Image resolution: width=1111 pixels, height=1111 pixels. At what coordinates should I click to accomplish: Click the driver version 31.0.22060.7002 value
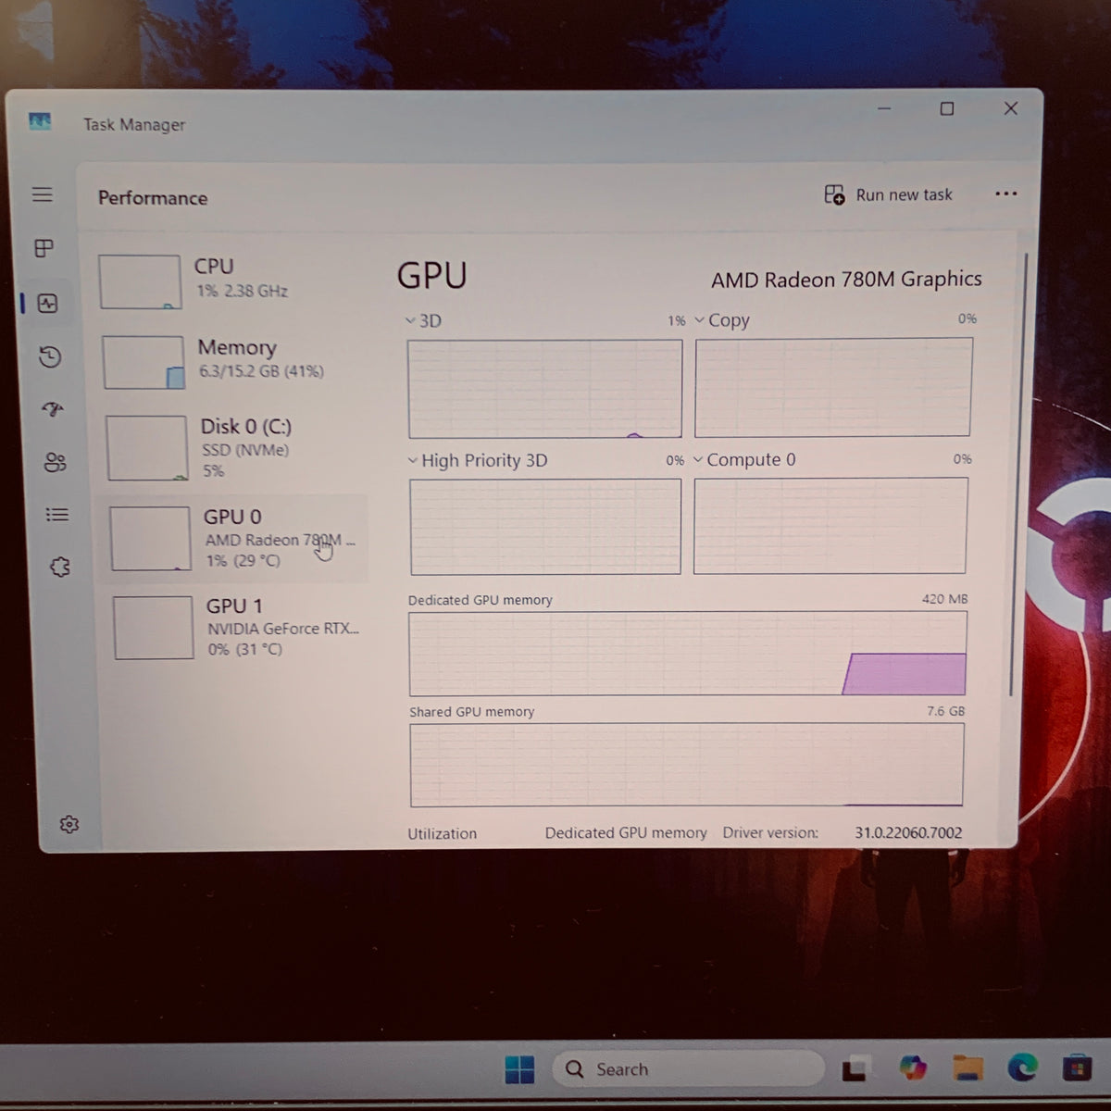point(908,832)
